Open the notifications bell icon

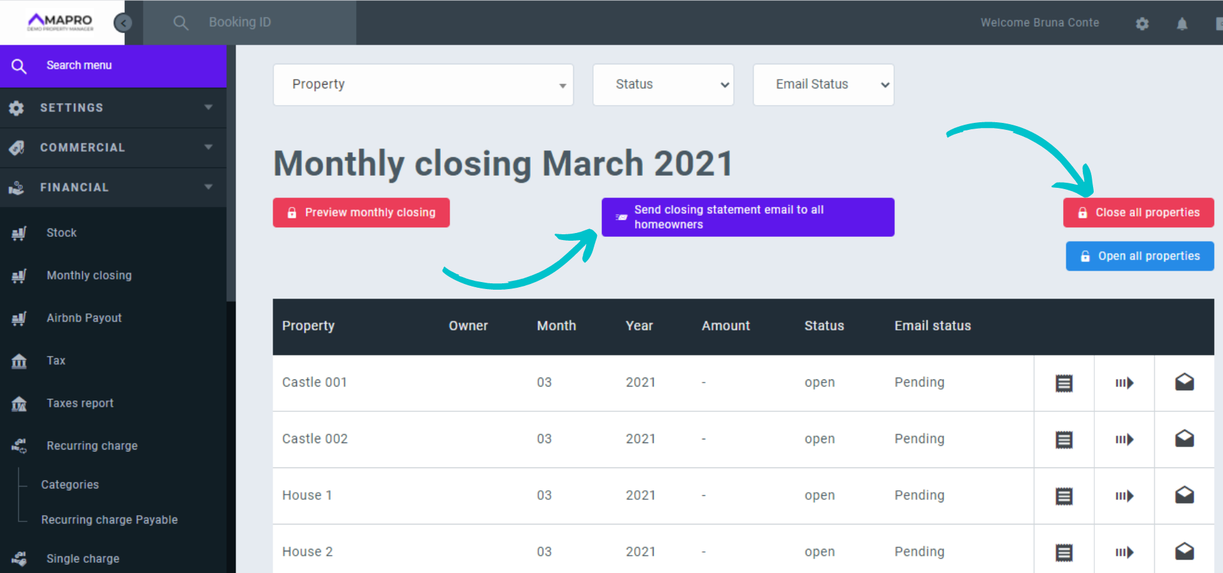1182,24
